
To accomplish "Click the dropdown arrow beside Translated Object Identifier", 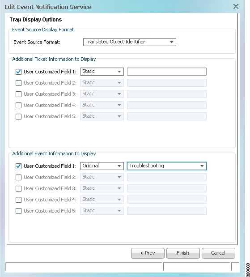I will [171, 42].
